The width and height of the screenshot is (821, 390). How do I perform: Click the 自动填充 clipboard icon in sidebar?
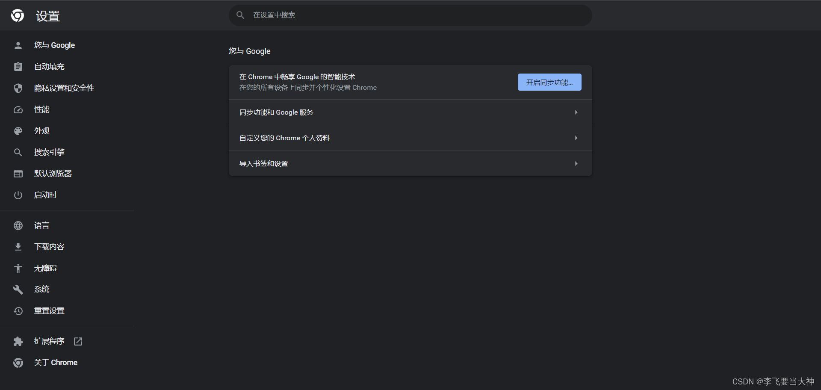(x=18, y=66)
